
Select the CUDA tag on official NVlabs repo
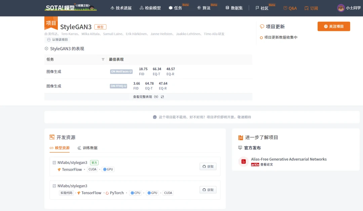[x=92, y=169]
